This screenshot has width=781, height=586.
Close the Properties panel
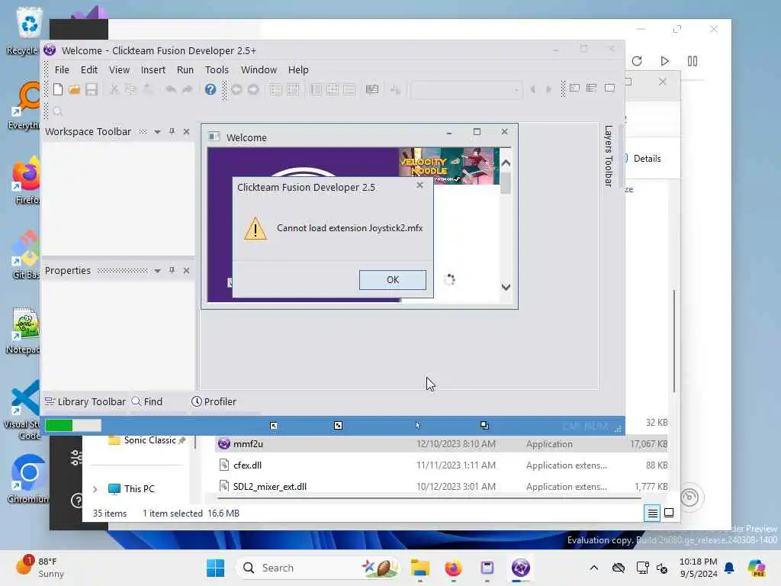pyautogui.click(x=186, y=270)
